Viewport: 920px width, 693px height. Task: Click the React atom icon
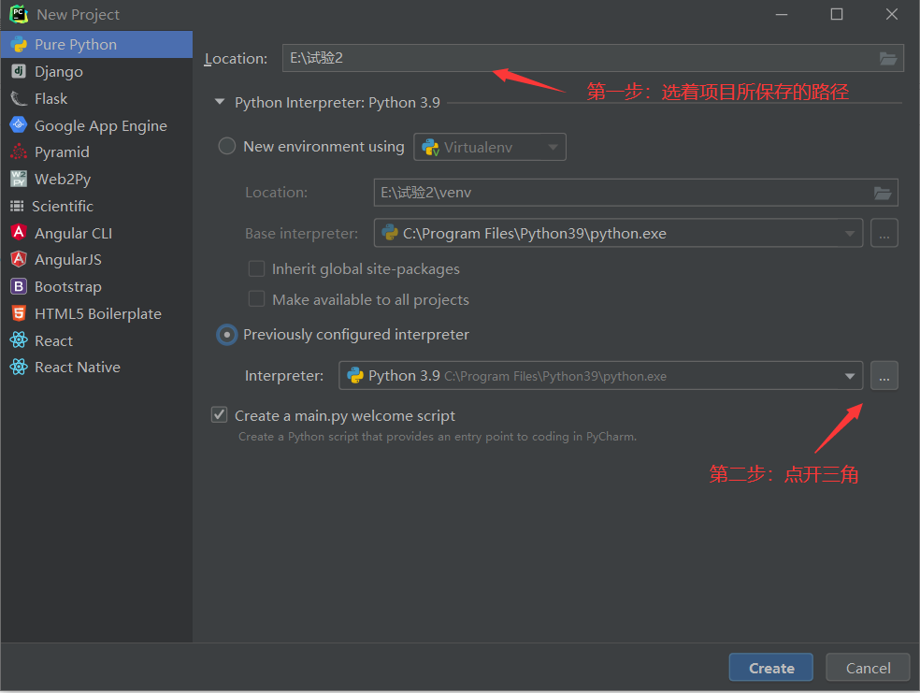coord(19,340)
